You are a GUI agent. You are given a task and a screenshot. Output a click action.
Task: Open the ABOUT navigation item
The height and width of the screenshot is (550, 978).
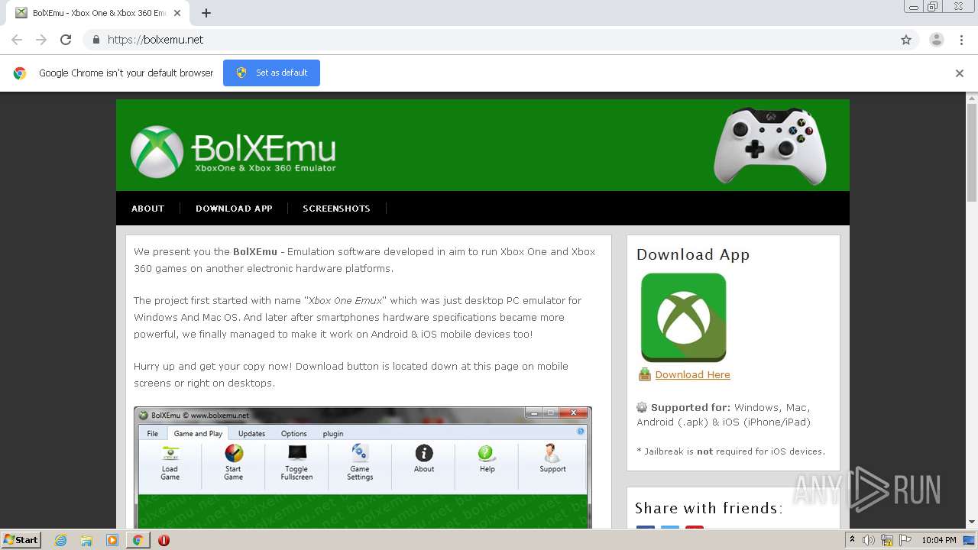click(x=147, y=209)
